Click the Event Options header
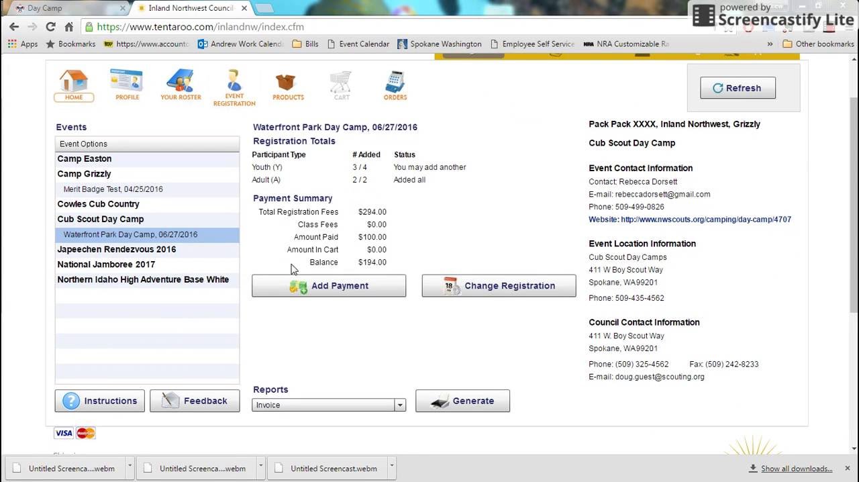This screenshot has width=859, height=482. 147,144
